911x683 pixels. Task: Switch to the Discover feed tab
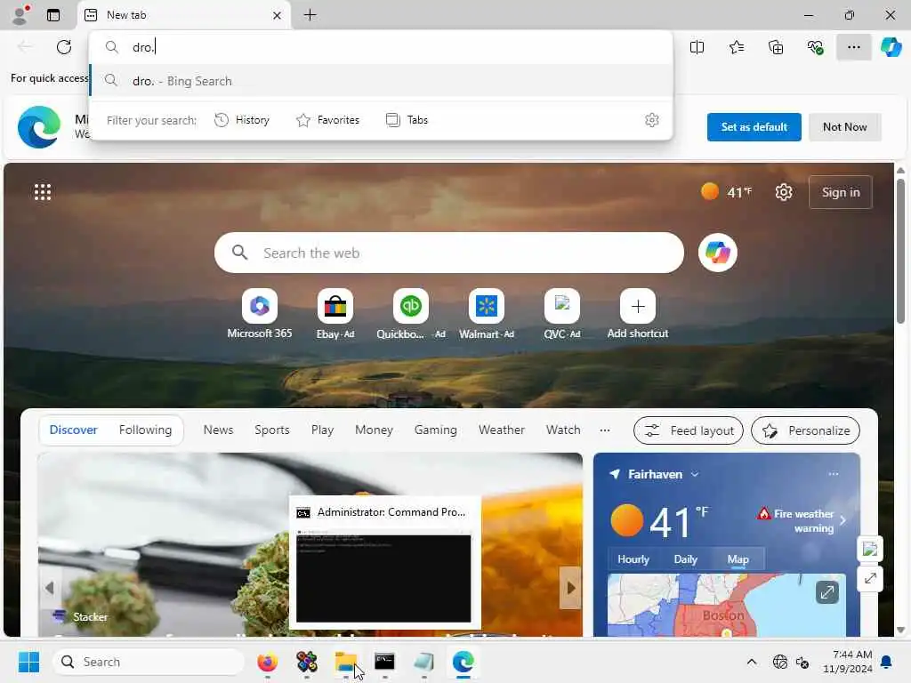coord(73,430)
